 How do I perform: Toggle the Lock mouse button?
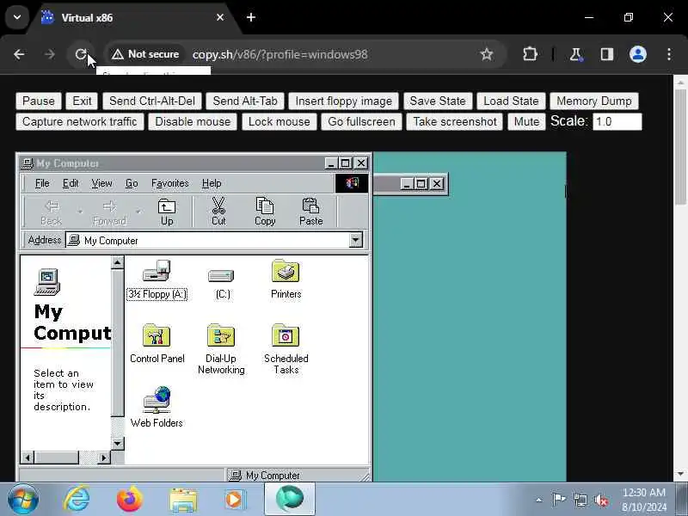coord(279,121)
